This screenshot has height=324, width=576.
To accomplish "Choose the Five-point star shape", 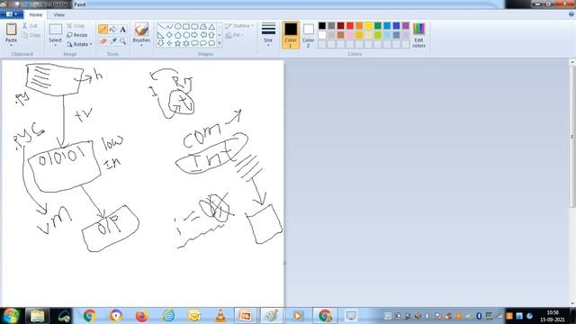I will (178, 43).
